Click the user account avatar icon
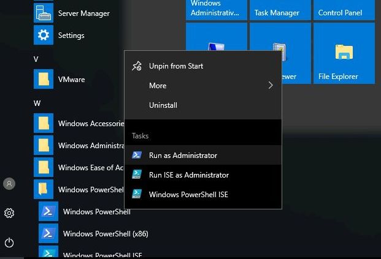Viewport: 381px width, 259px height. tap(9, 184)
